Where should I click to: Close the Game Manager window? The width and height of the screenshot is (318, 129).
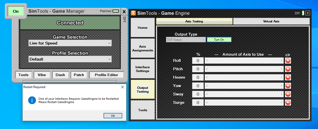pos(124,12)
